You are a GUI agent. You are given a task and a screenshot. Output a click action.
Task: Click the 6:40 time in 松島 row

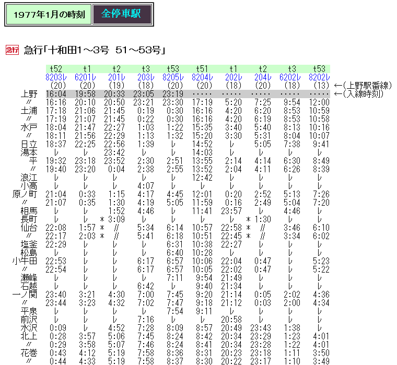[x=175, y=253]
